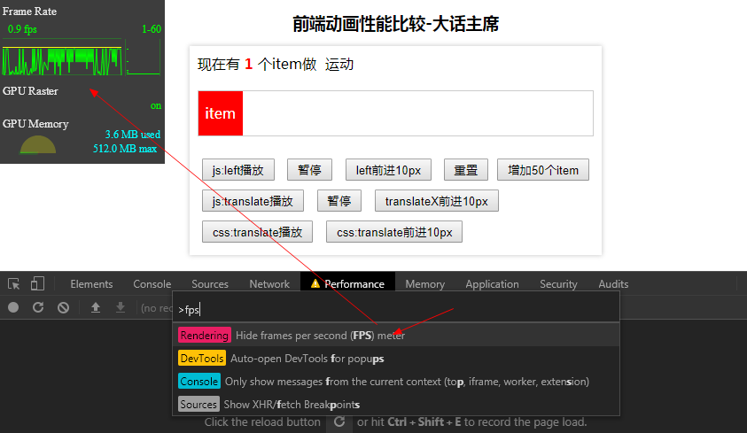Select Only show messages from current context
The width and height of the screenshot is (747, 433).
(396, 381)
